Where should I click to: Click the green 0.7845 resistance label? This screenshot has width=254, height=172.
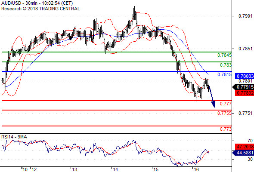[x=224, y=55]
